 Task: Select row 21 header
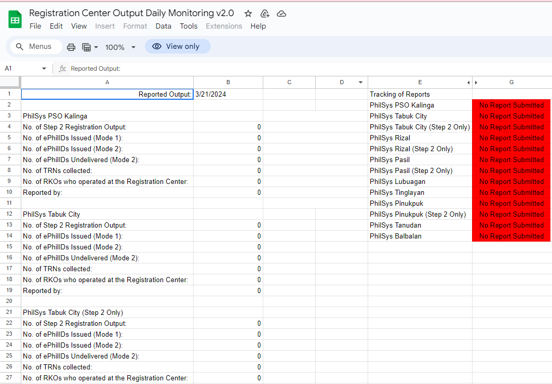point(10,312)
